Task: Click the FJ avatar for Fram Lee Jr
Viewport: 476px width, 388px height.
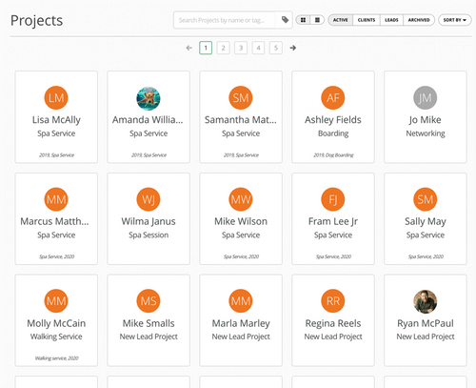Action: [333, 199]
